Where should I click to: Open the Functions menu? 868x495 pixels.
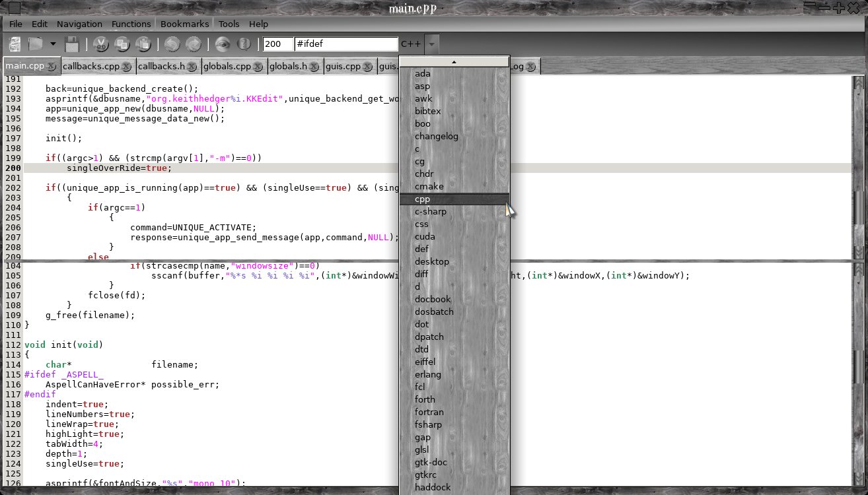[131, 24]
